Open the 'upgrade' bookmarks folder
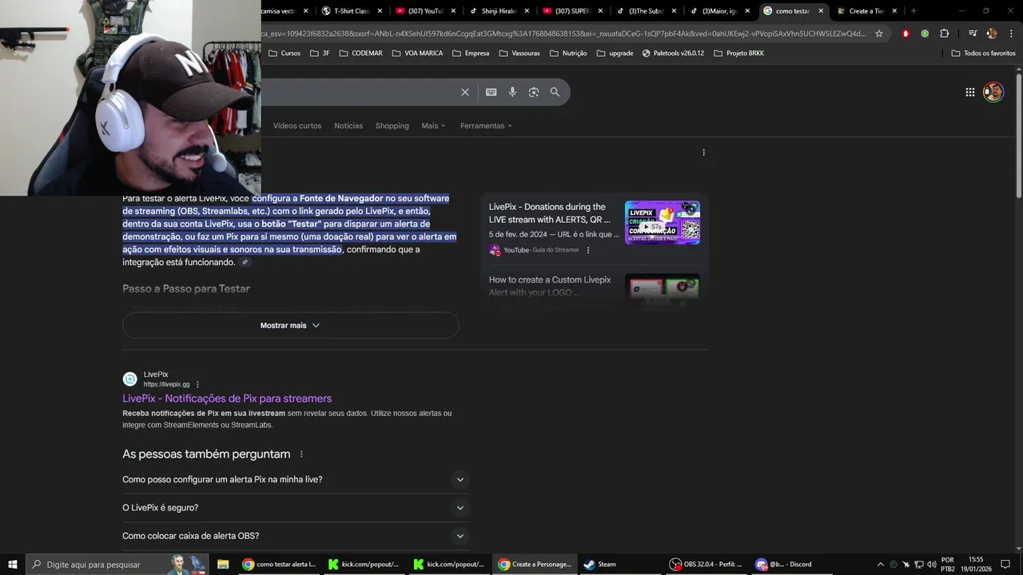 [615, 54]
